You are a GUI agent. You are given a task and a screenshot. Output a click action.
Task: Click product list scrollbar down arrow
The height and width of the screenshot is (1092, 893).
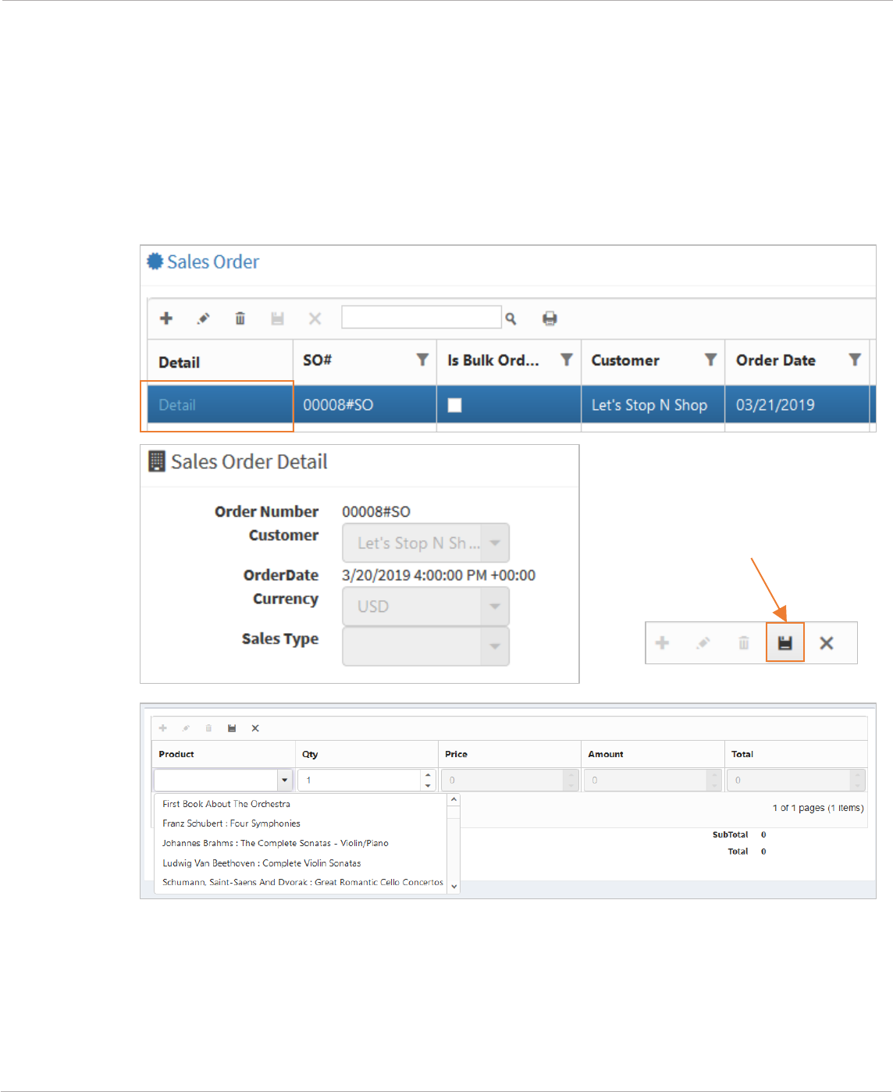point(454,887)
